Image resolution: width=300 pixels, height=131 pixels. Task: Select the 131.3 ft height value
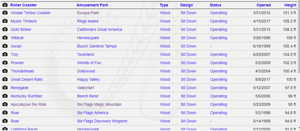coord(289,13)
